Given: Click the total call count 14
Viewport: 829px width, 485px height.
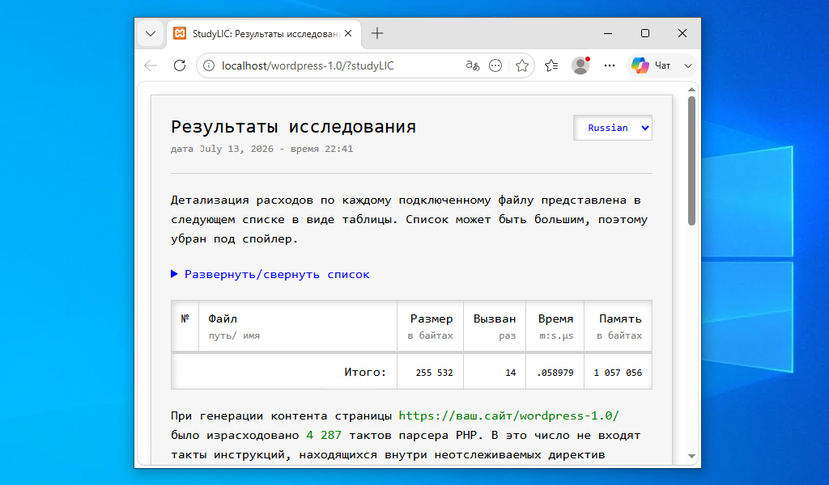Looking at the screenshot, I should [510, 373].
